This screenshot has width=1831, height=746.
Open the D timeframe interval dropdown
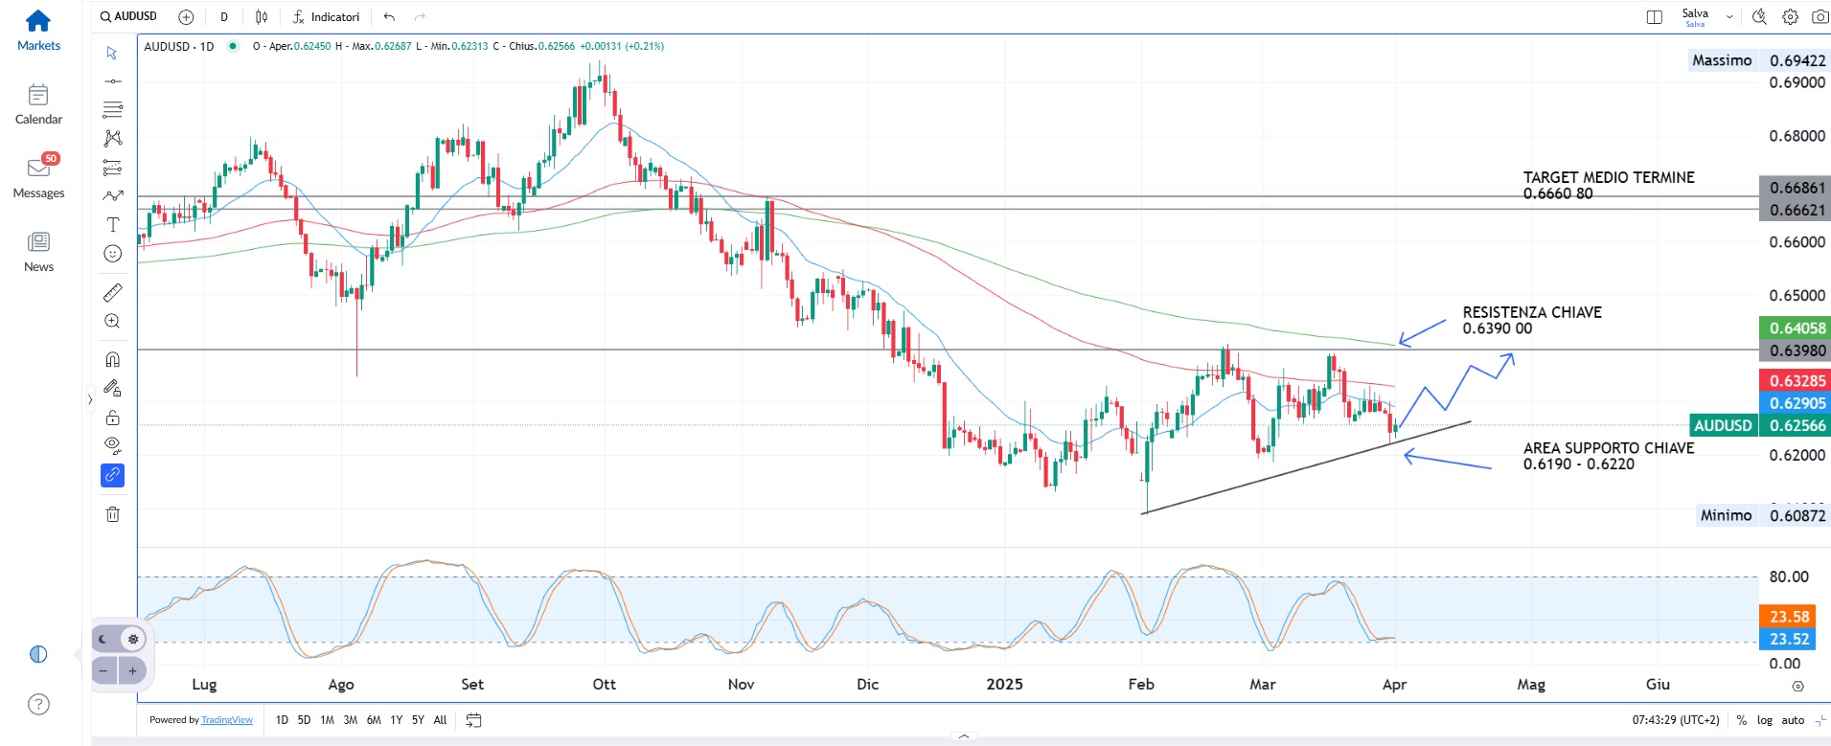coord(224,16)
